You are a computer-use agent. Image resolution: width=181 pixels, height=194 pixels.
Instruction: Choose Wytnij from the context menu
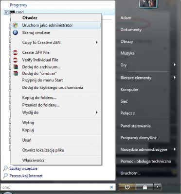pos(56,123)
